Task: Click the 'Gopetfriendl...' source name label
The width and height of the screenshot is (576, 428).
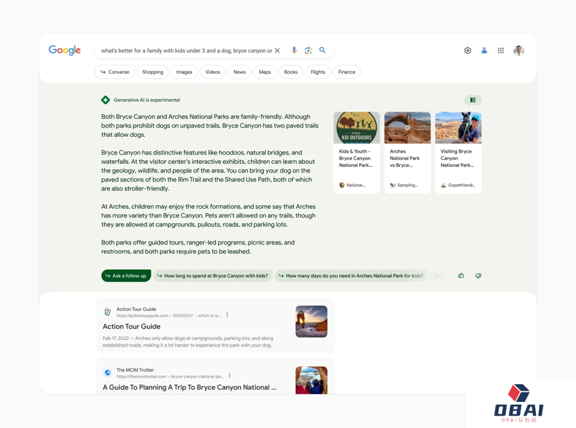Action: click(x=462, y=185)
